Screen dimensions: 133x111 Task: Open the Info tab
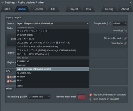[88, 9]
